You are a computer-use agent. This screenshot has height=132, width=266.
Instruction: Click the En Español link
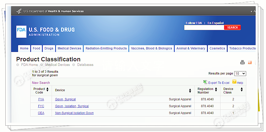[x=215, y=23]
